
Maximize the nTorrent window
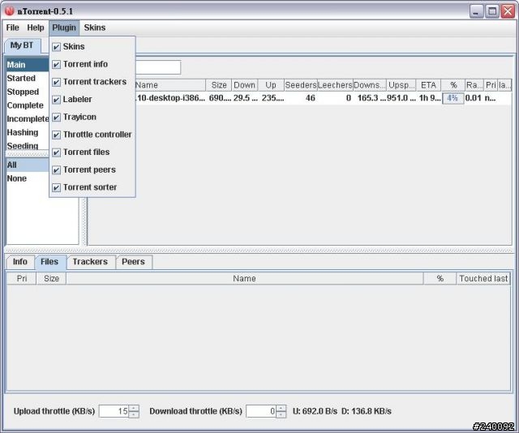tap(492, 11)
